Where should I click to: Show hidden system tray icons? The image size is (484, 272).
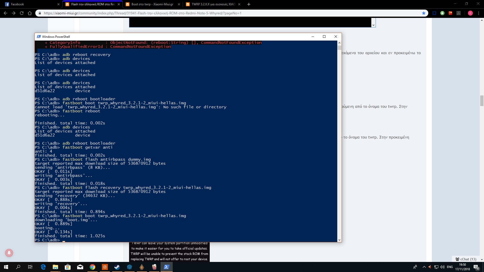tap(424, 267)
